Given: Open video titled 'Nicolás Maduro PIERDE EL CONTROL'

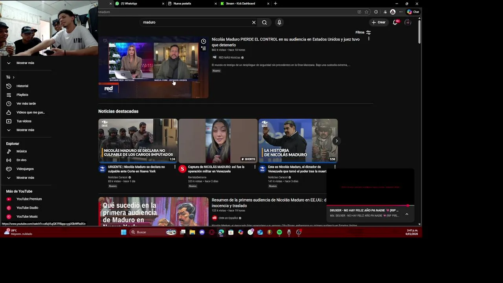Looking at the screenshot, I should click(286, 42).
